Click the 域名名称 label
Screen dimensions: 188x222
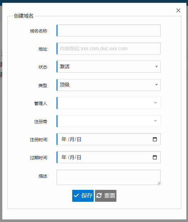pos(38,31)
